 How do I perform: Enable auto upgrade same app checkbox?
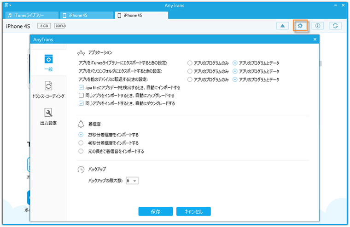pos(81,96)
